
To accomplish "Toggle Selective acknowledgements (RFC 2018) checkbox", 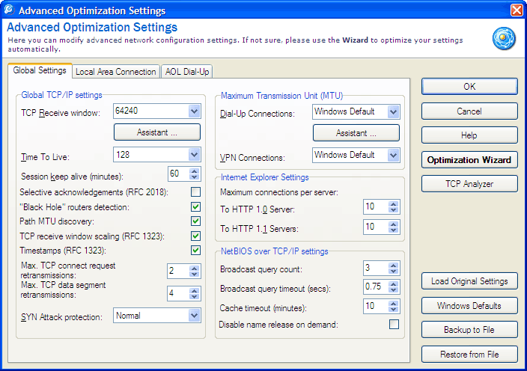I will pos(195,192).
